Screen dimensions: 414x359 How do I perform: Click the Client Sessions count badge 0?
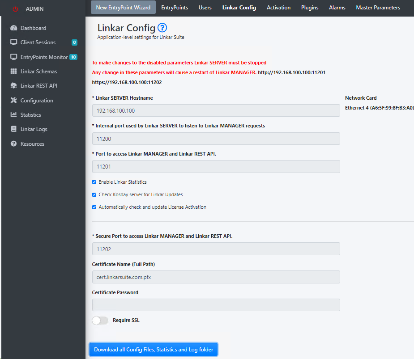tap(74, 42)
